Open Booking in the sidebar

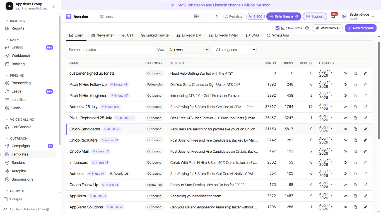point(29,64)
